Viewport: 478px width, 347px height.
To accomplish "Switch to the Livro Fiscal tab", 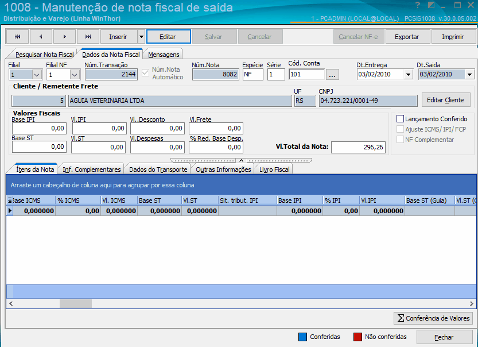I will (x=274, y=169).
